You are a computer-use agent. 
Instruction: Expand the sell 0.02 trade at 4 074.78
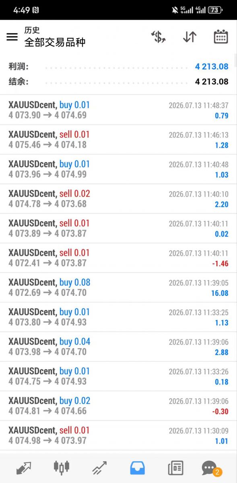(118, 199)
